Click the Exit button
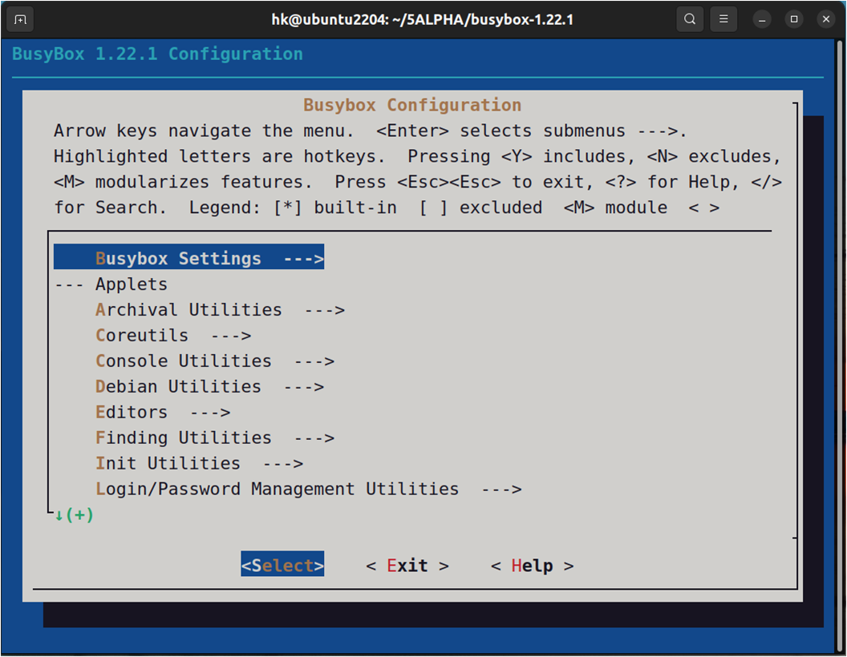This screenshot has height=657, width=847. coord(407,566)
